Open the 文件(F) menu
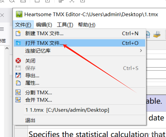166x137 pixels. pos(23,25)
